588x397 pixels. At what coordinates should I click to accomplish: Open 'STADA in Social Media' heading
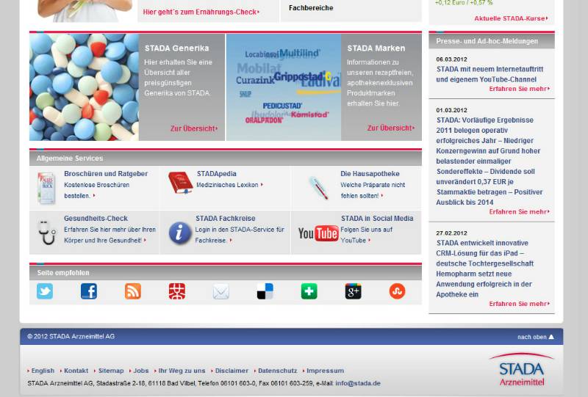[x=377, y=219]
